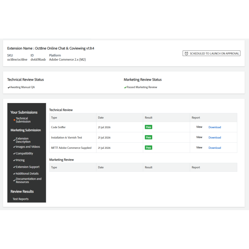
Task: Click the Pass badge for Installation & Varnish Test
Action: 148,137
